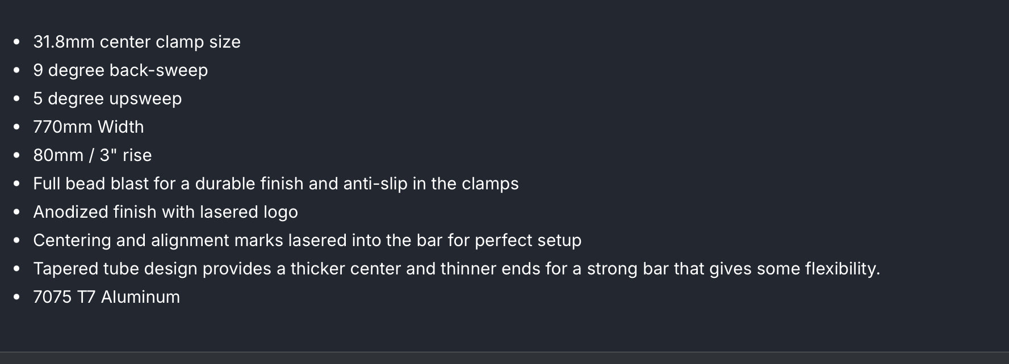The width and height of the screenshot is (1009, 364).
Task: Click the bullet before "5 degree upsweep"
Action: coord(16,99)
